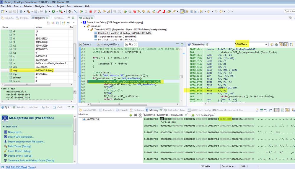Switch to the startup_mkl25z4.c editor tab
Screen dimensions: 295x169
[x=109, y=45]
